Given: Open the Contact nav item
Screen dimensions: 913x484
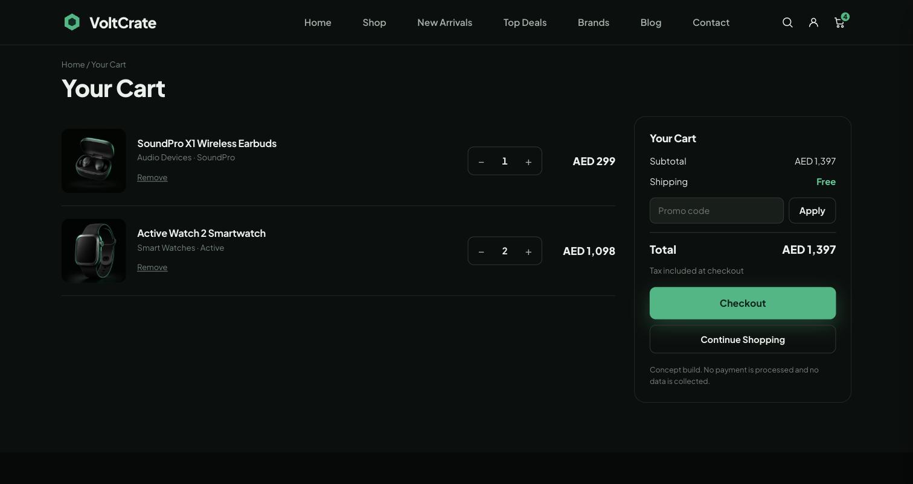Looking at the screenshot, I should [711, 22].
